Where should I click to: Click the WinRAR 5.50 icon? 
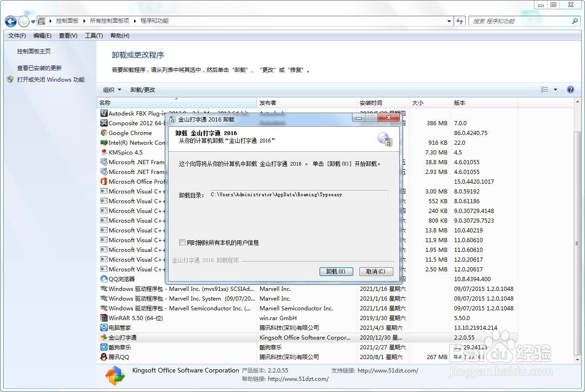point(104,318)
